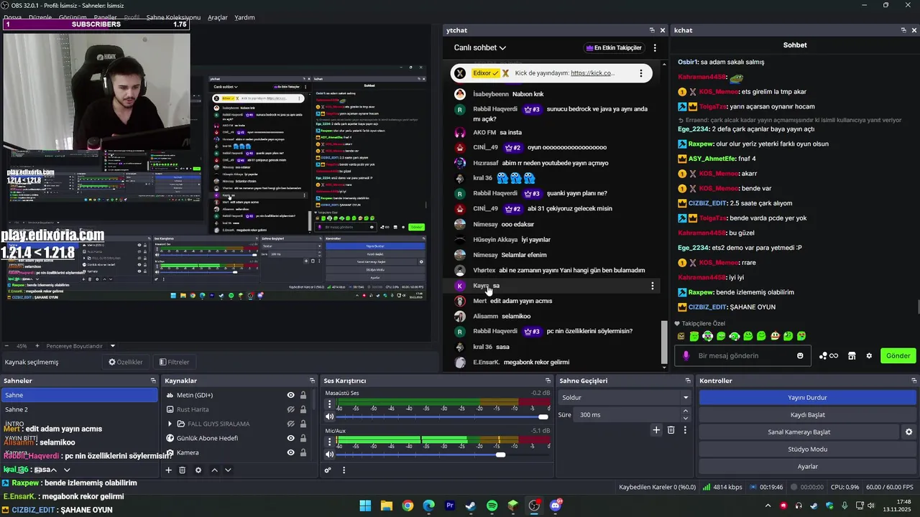The image size is (920, 517).
Task: Increase the transition Süre value
Action: [685, 411]
